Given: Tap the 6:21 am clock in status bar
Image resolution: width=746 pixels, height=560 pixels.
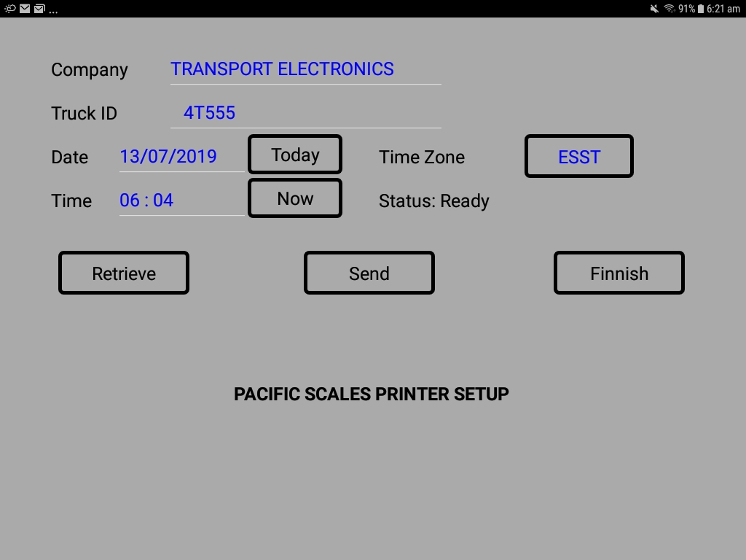Looking at the screenshot, I should pos(723,9).
